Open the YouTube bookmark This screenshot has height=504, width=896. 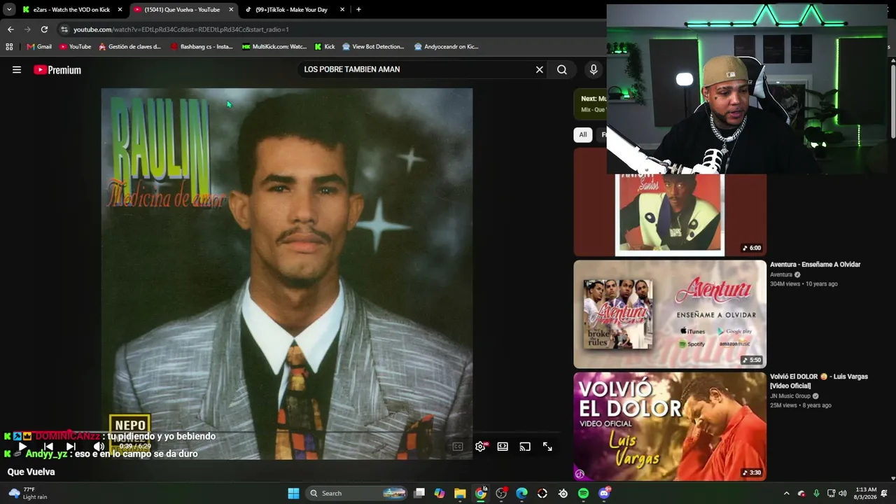coord(75,47)
